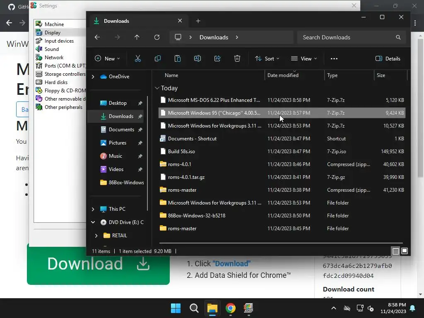Refresh the Downloads folder view
Screen dimensions: 424x318
click(157, 37)
